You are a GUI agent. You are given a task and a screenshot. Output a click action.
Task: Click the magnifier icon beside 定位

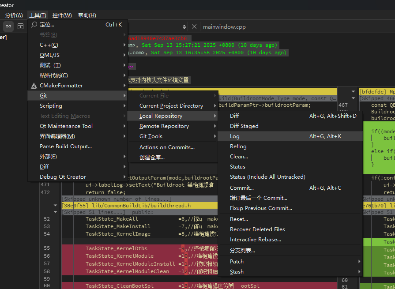click(x=34, y=25)
